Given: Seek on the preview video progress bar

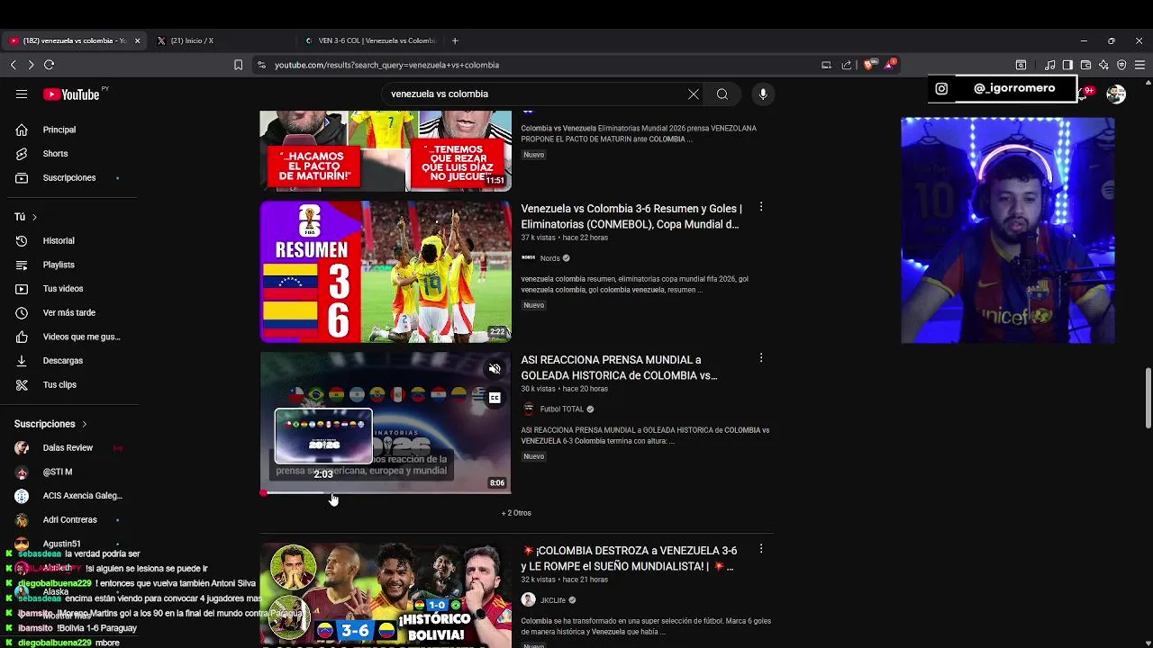Looking at the screenshot, I should pyautogui.click(x=386, y=493).
